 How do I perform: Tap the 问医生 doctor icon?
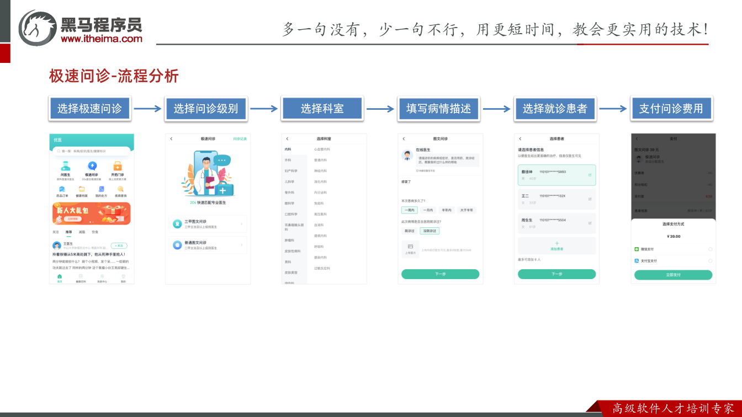click(65, 165)
